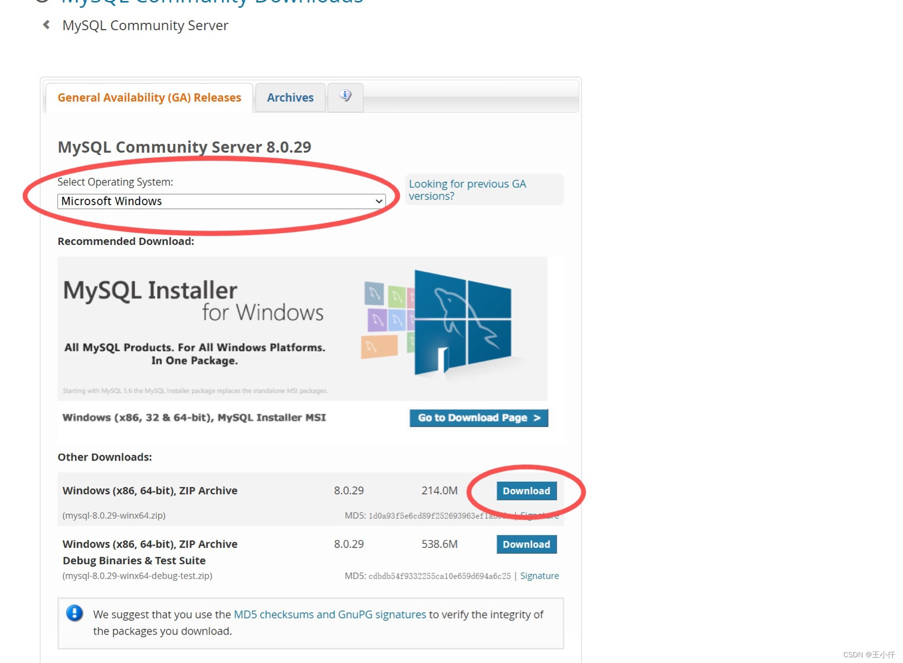
Task: Click the Other Downloads heading
Action: 105,457
